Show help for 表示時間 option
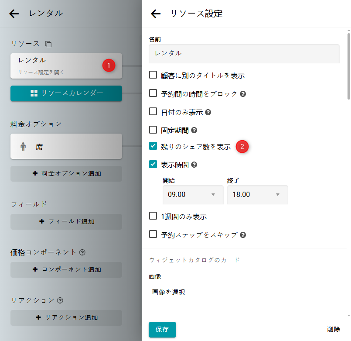Viewport: 351px width, 341px height. pyautogui.click(x=194, y=165)
